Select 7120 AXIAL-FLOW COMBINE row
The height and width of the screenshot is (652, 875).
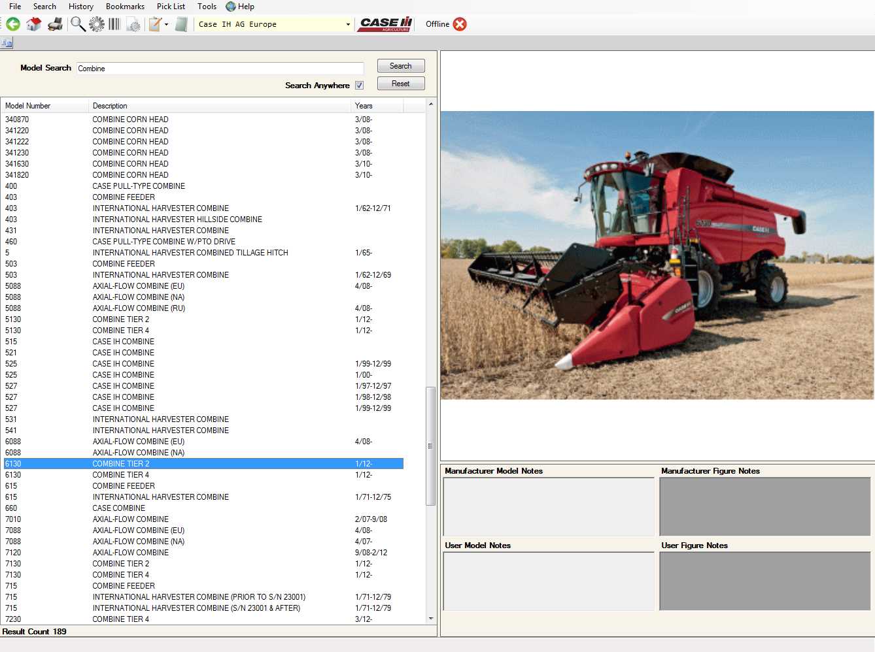pos(203,553)
